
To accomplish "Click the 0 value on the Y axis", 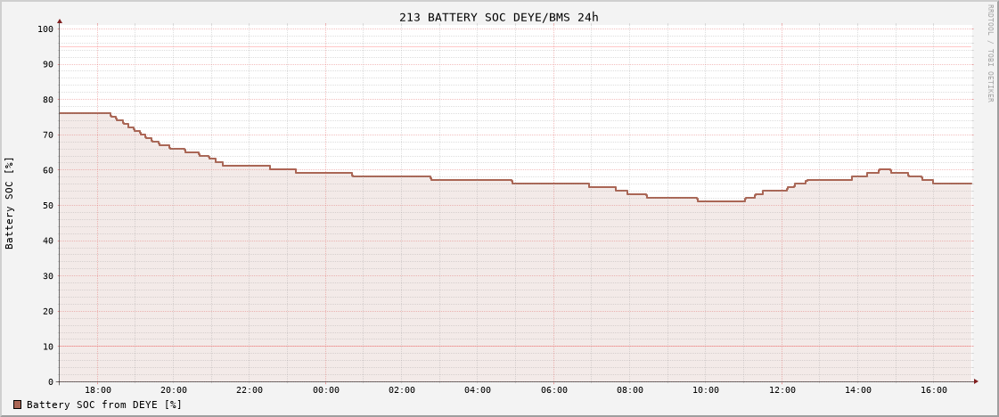I will (51, 382).
